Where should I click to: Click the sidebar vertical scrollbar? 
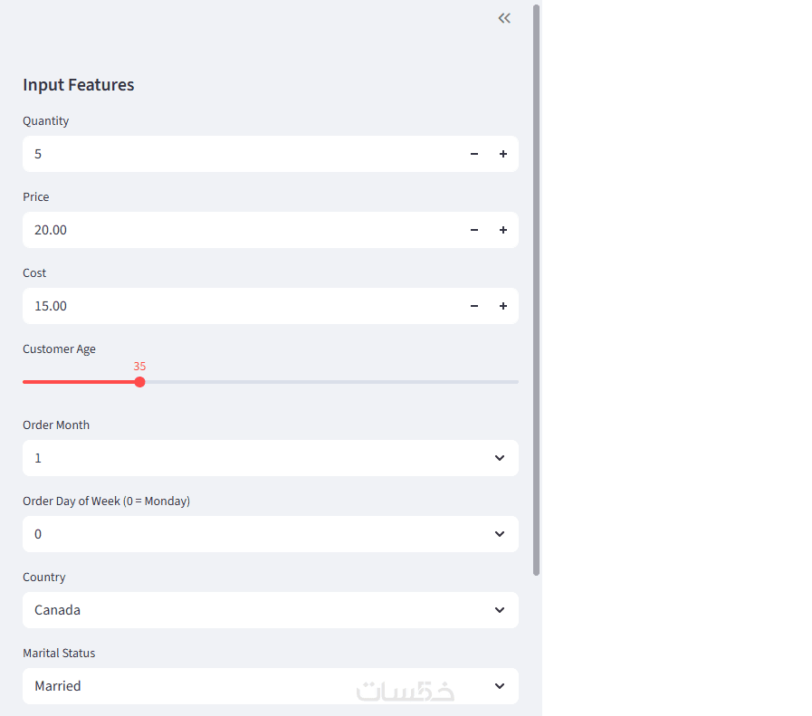pos(536,290)
